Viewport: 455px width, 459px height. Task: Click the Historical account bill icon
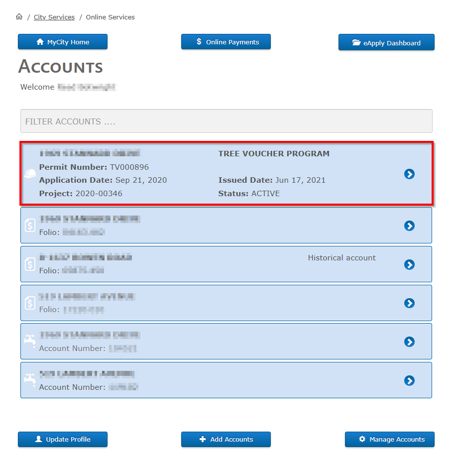pyautogui.click(x=30, y=264)
